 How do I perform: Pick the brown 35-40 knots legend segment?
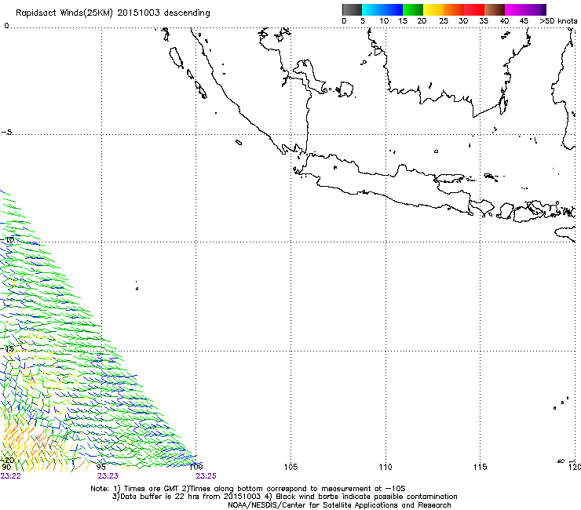tap(495, 9)
